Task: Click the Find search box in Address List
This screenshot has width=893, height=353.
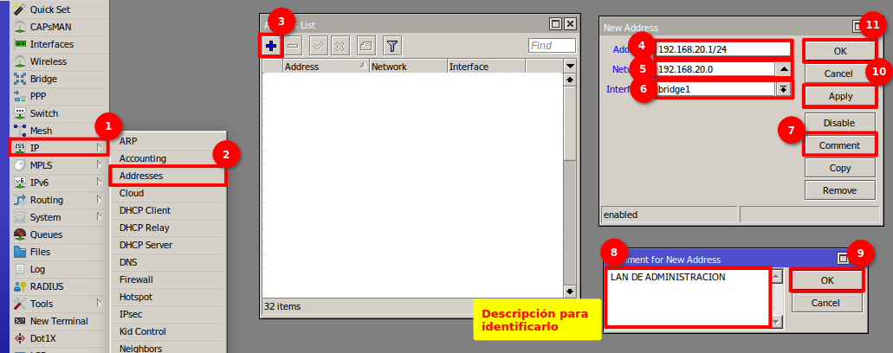Action: pyautogui.click(x=552, y=46)
